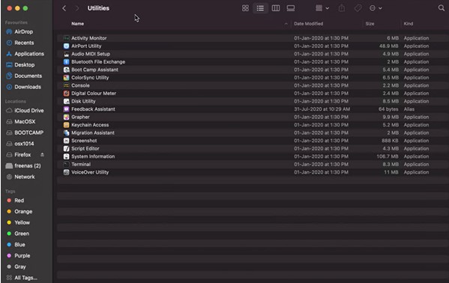Viewport: 449px width, 283px height.
Task: Open the osx1014 volume
Action: pyautogui.click(x=24, y=144)
